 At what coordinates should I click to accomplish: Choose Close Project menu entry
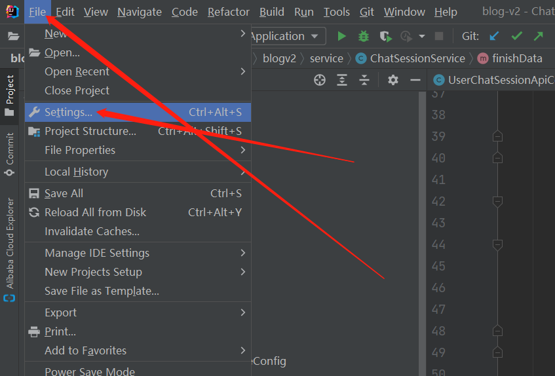138,90
